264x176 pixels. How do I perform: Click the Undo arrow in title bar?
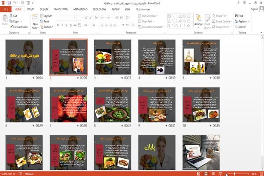(x=15, y=3)
